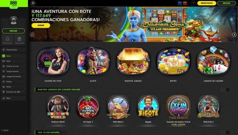The width and height of the screenshot is (238, 135).
Task: Click the yellow REGÍSTRATE button
Action: pos(207,3)
